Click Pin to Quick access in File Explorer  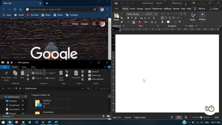(6, 76)
